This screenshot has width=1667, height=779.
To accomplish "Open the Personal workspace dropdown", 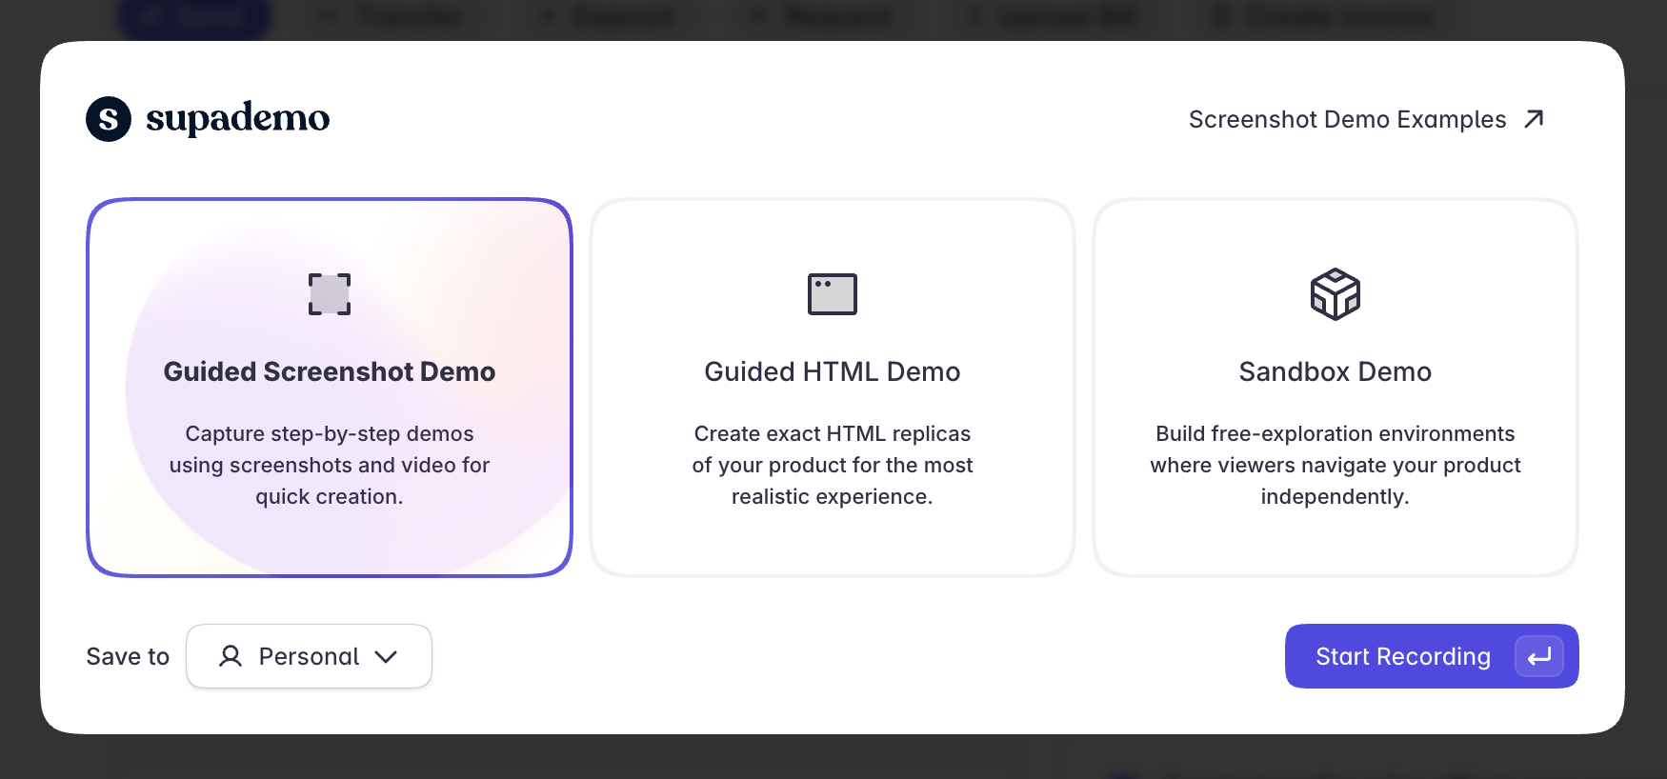I will click(309, 656).
